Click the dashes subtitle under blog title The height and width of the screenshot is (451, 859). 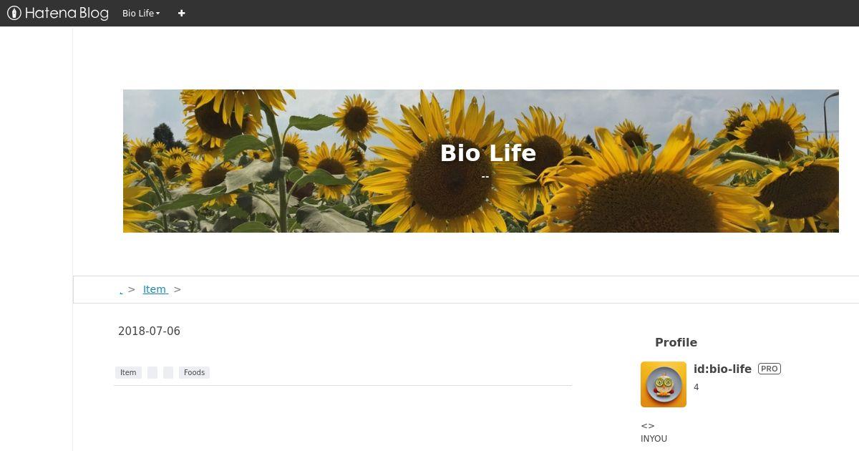point(485,176)
